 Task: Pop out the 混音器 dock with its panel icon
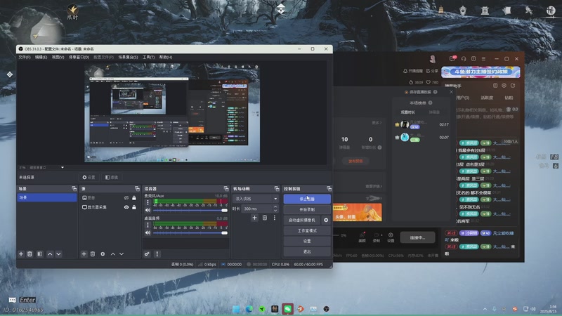point(226,188)
